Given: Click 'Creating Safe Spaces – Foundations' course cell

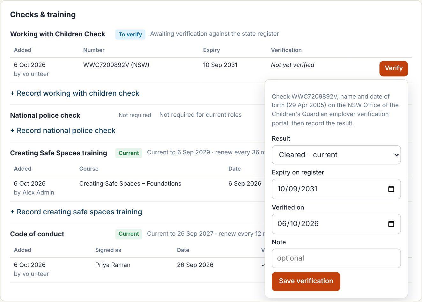Looking at the screenshot, I should (x=130, y=184).
